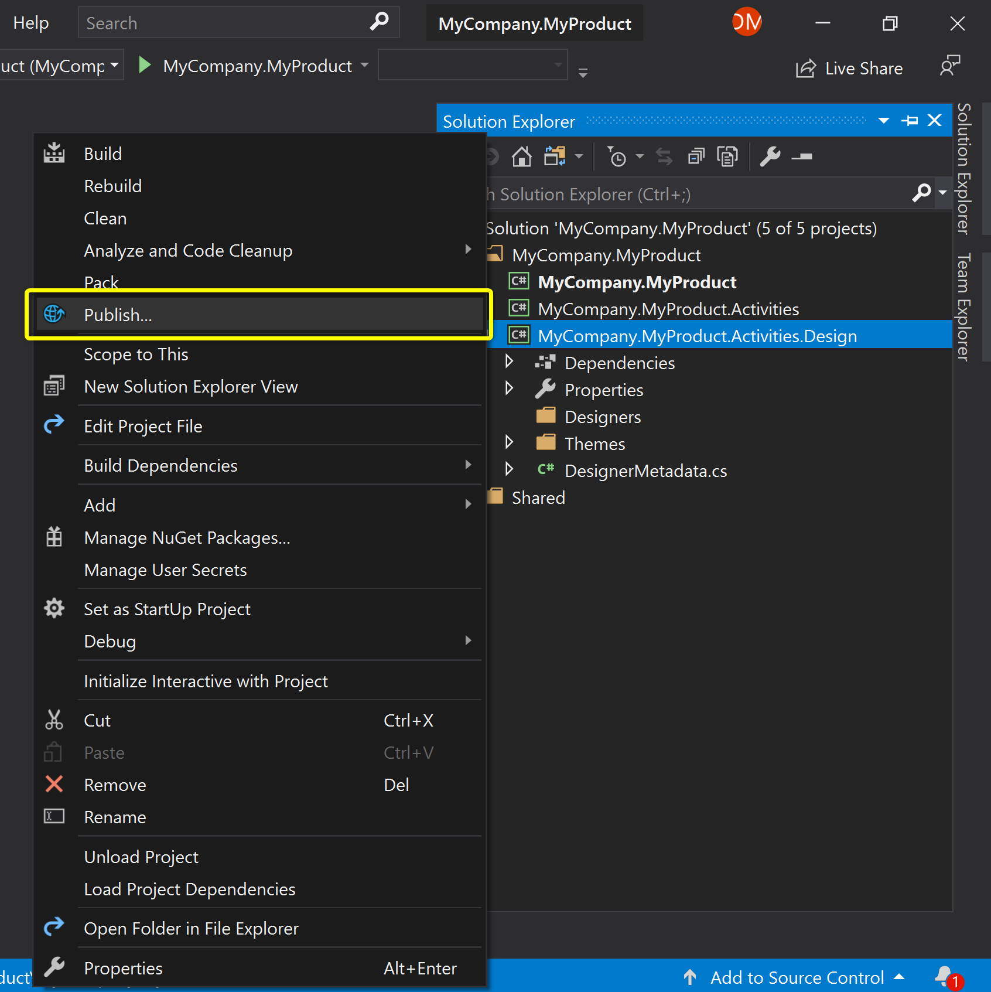The height and width of the screenshot is (992, 991).
Task: Select Remove in the context menu
Action: 260,785
